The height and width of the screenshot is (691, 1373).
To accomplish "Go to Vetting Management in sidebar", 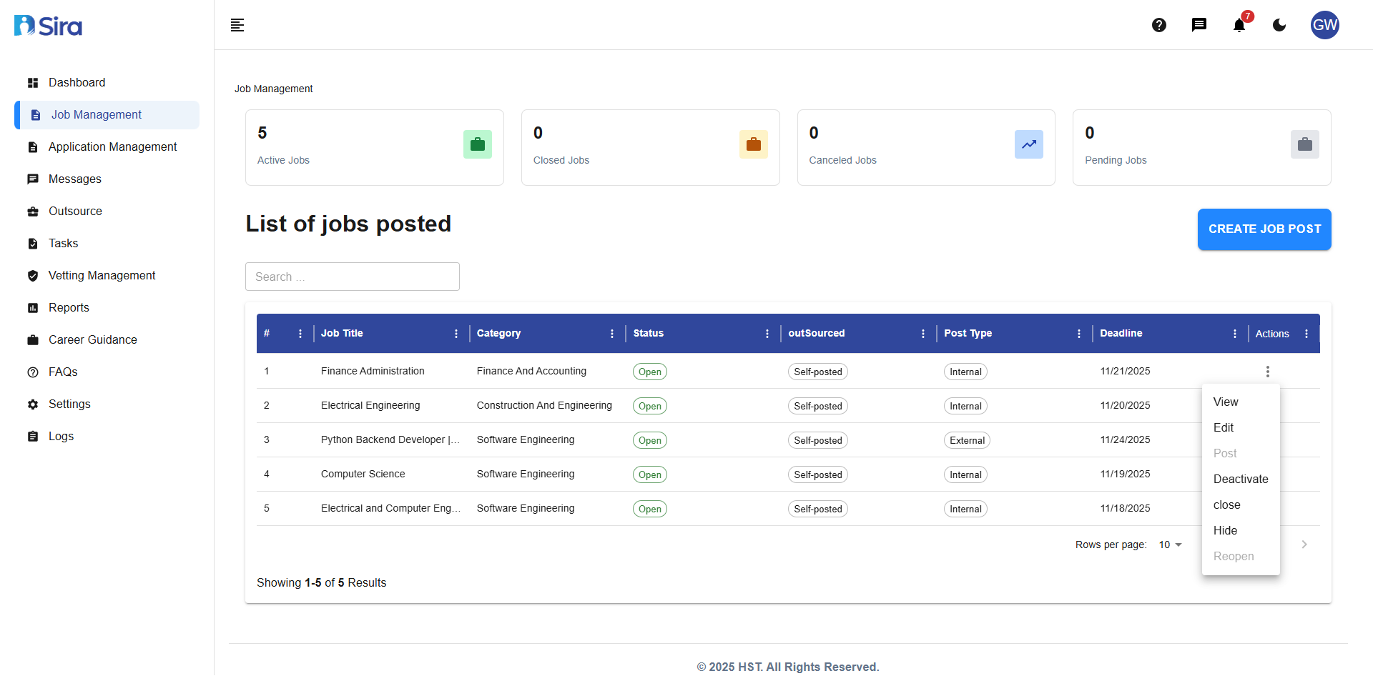I will coord(102,275).
